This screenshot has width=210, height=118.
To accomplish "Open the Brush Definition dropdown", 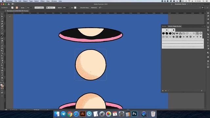I will (56, 8).
